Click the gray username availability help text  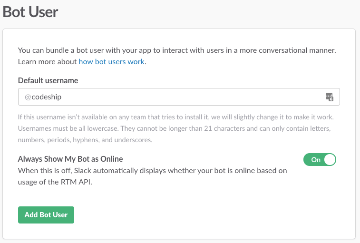pyautogui.click(x=175, y=117)
